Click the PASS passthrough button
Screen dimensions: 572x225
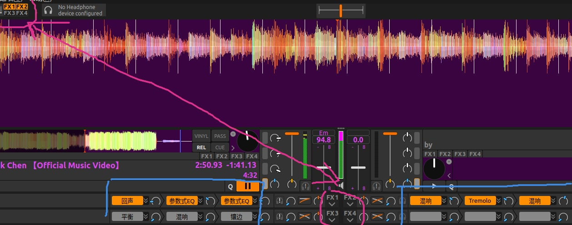pyautogui.click(x=220, y=136)
